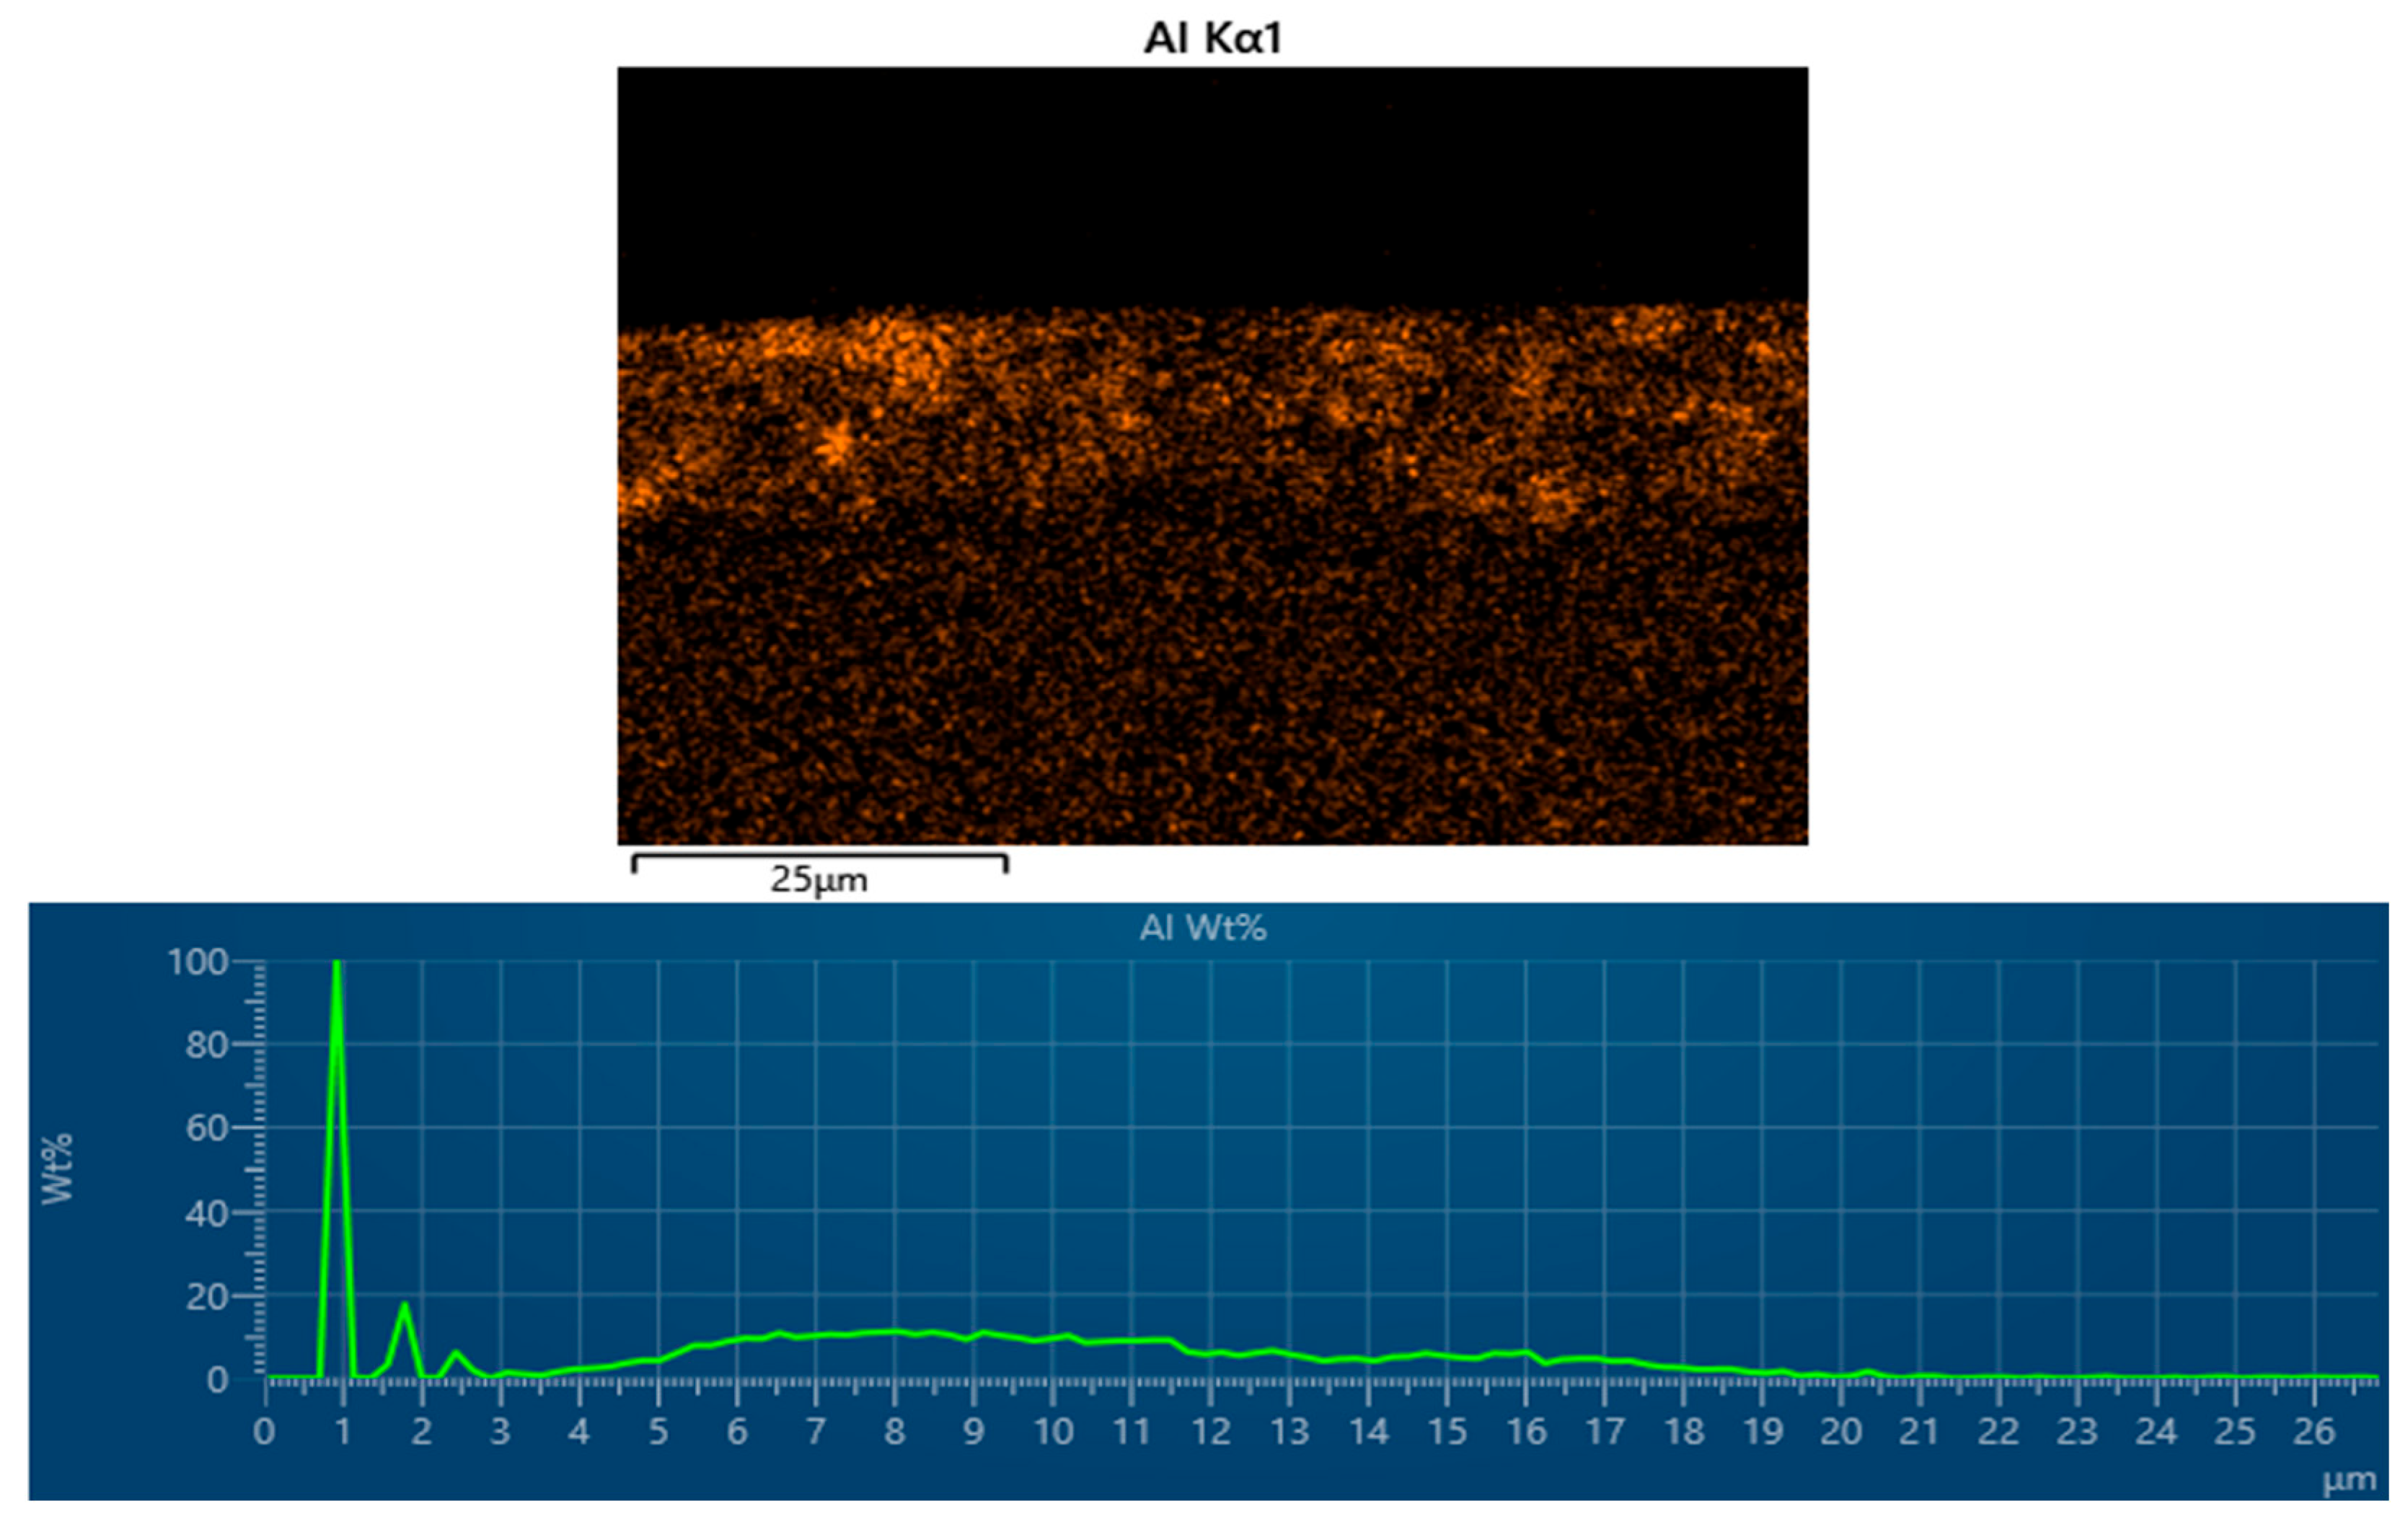Viewport: 2408px width, 1532px height.
Task: Click the 0 tick on the x-axis
Action: click(x=264, y=1432)
